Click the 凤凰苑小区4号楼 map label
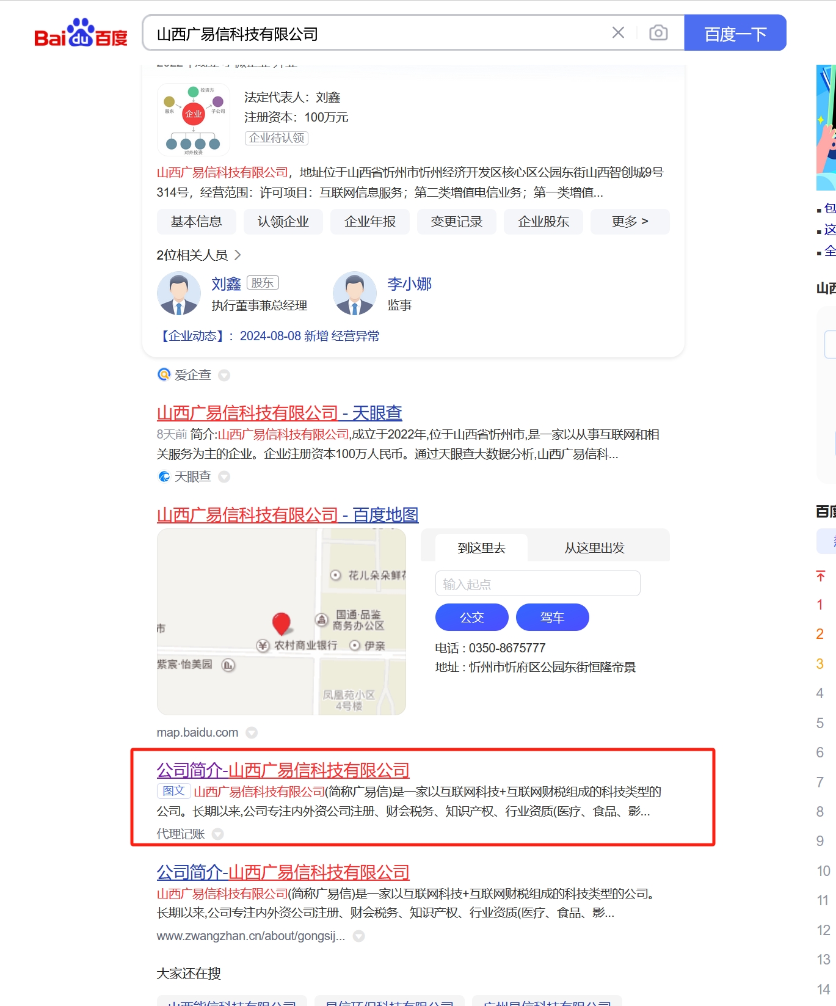The width and height of the screenshot is (836, 1006). pyautogui.click(x=349, y=701)
